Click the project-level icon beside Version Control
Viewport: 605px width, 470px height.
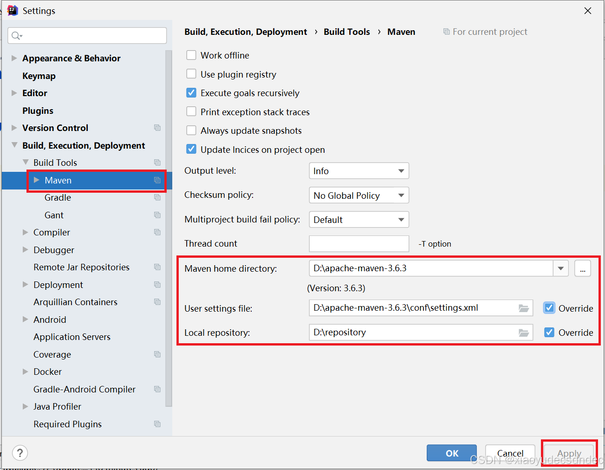157,128
